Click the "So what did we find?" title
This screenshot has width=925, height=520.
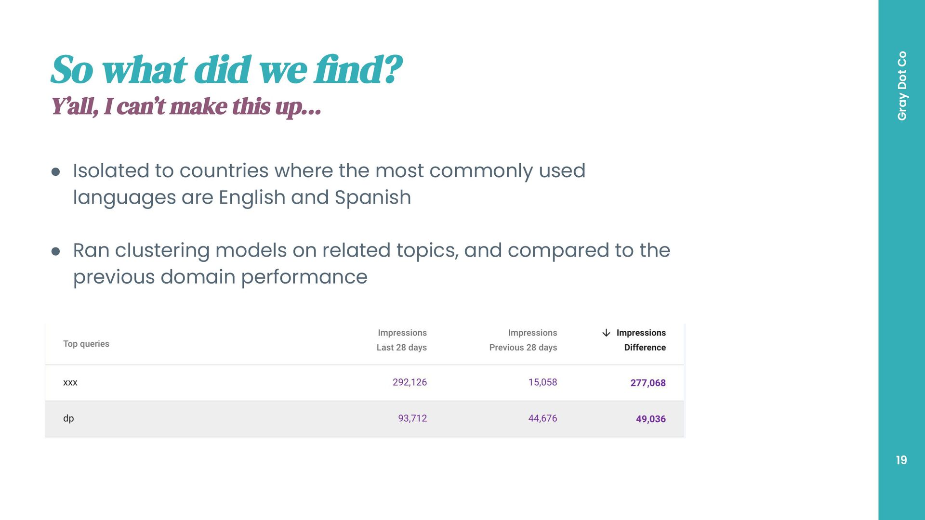pos(226,70)
